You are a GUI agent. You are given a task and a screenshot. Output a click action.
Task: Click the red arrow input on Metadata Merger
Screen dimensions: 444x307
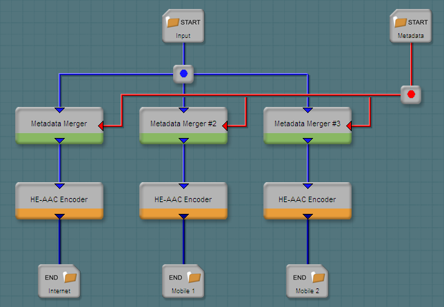pyautogui.click(x=101, y=126)
